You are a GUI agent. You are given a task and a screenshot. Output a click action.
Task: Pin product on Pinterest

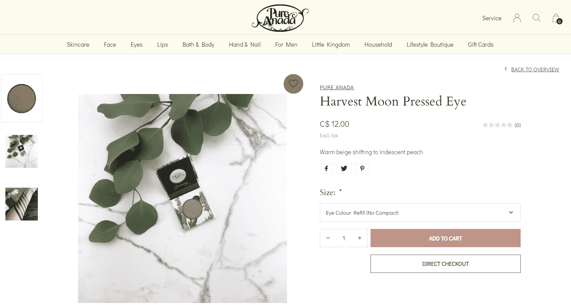click(x=362, y=168)
